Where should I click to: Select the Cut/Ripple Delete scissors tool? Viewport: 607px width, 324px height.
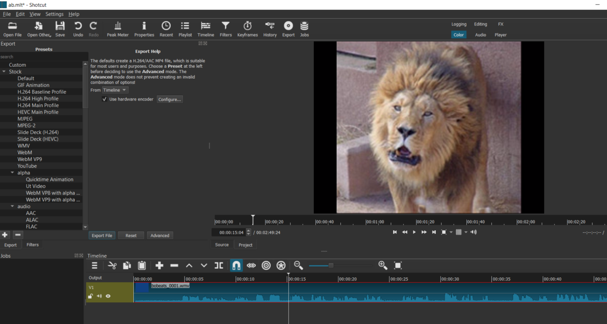tap(112, 265)
